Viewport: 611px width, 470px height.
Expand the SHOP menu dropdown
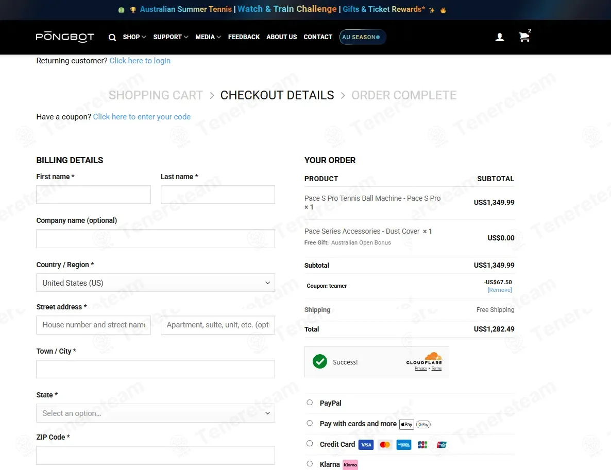pos(134,37)
